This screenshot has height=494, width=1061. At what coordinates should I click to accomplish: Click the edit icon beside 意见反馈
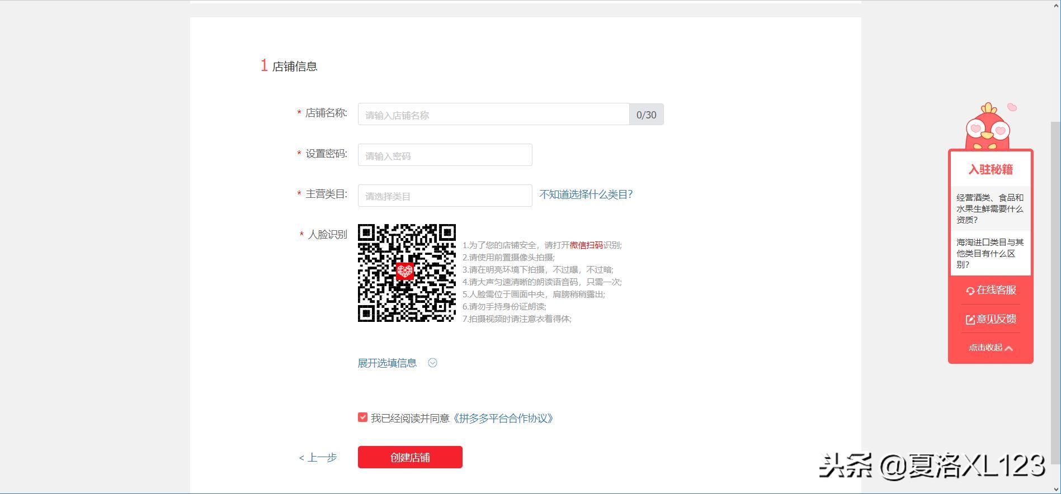[x=970, y=320]
